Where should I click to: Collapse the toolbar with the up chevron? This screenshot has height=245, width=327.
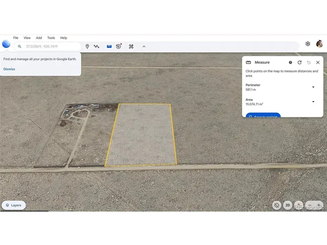click(x=144, y=46)
